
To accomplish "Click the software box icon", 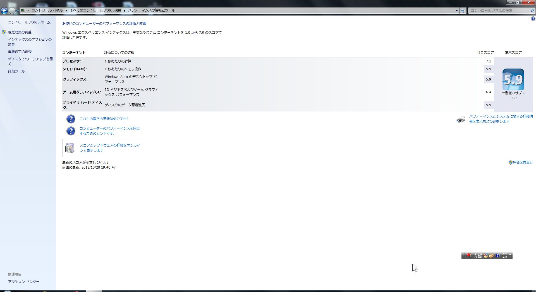I will tap(70, 148).
